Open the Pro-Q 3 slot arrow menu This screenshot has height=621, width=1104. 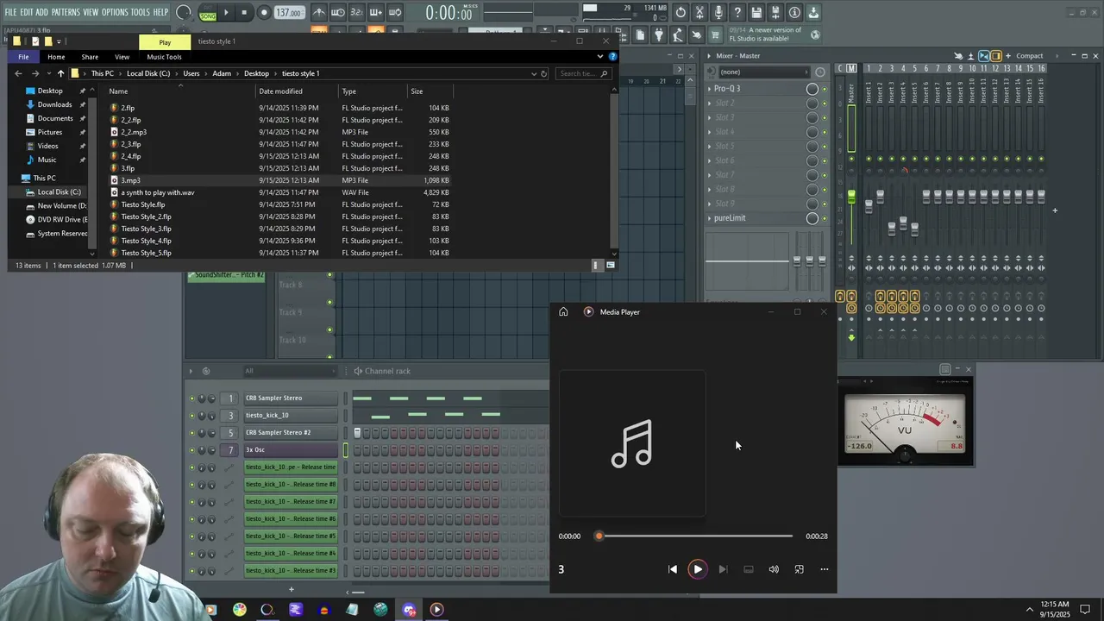pyautogui.click(x=710, y=89)
